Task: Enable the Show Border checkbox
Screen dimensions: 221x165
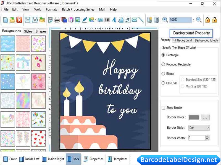Action: click(164, 108)
